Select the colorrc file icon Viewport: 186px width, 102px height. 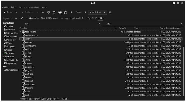(23, 39)
